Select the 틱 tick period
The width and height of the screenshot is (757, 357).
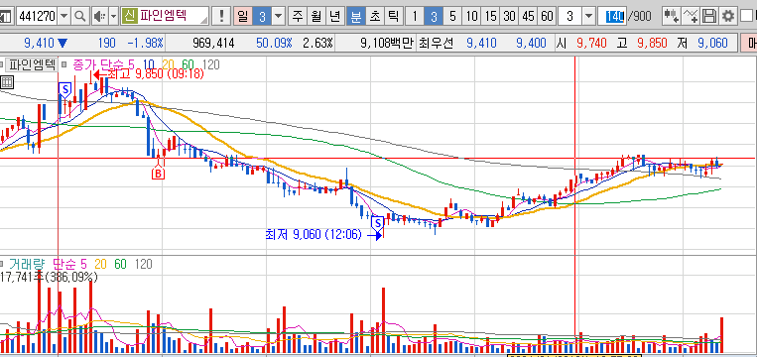[394, 17]
